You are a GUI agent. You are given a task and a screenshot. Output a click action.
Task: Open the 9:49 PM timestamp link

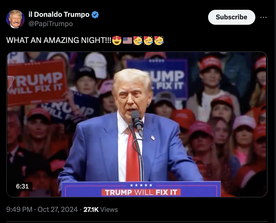click(19, 209)
